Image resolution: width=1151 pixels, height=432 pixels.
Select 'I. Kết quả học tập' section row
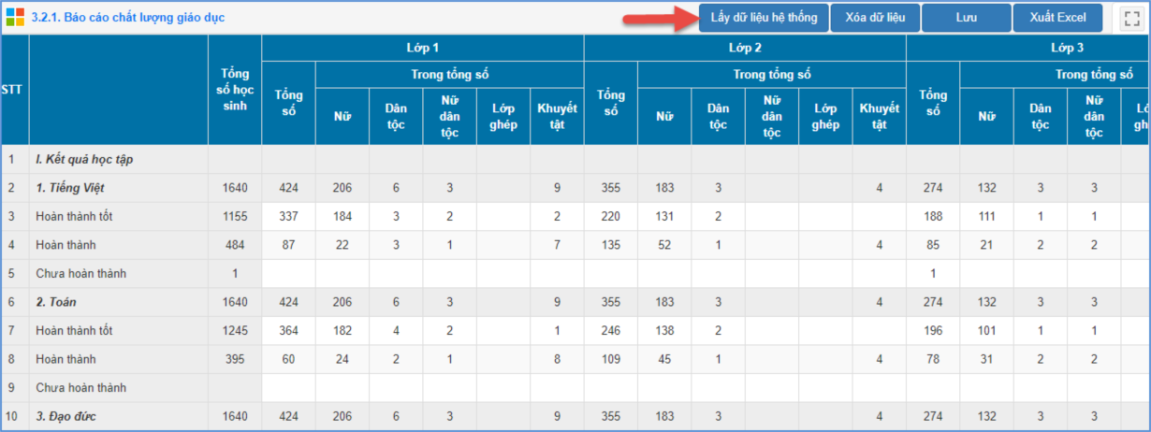click(84, 159)
